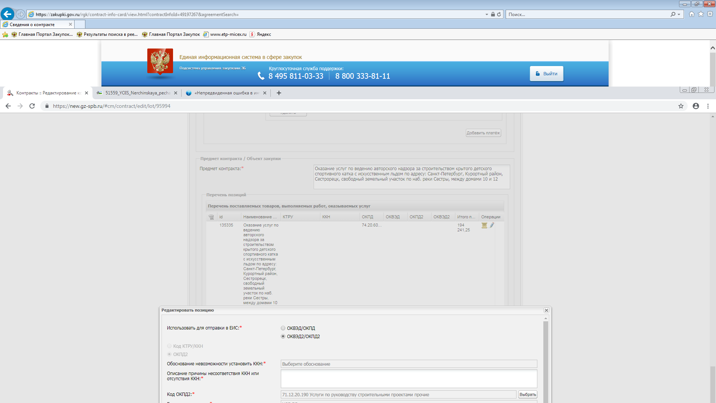This screenshot has width=716, height=403.
Task: Select ОКПД2 radio option
Action: [169, 354]
